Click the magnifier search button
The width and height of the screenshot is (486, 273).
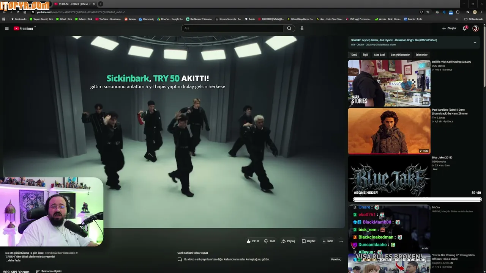289,28
